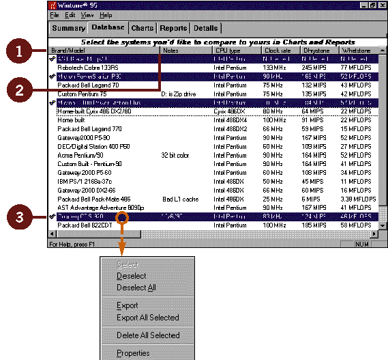Open the Help menu
The height and width of the screenshot is (360, 388).
tap(106, 16)
